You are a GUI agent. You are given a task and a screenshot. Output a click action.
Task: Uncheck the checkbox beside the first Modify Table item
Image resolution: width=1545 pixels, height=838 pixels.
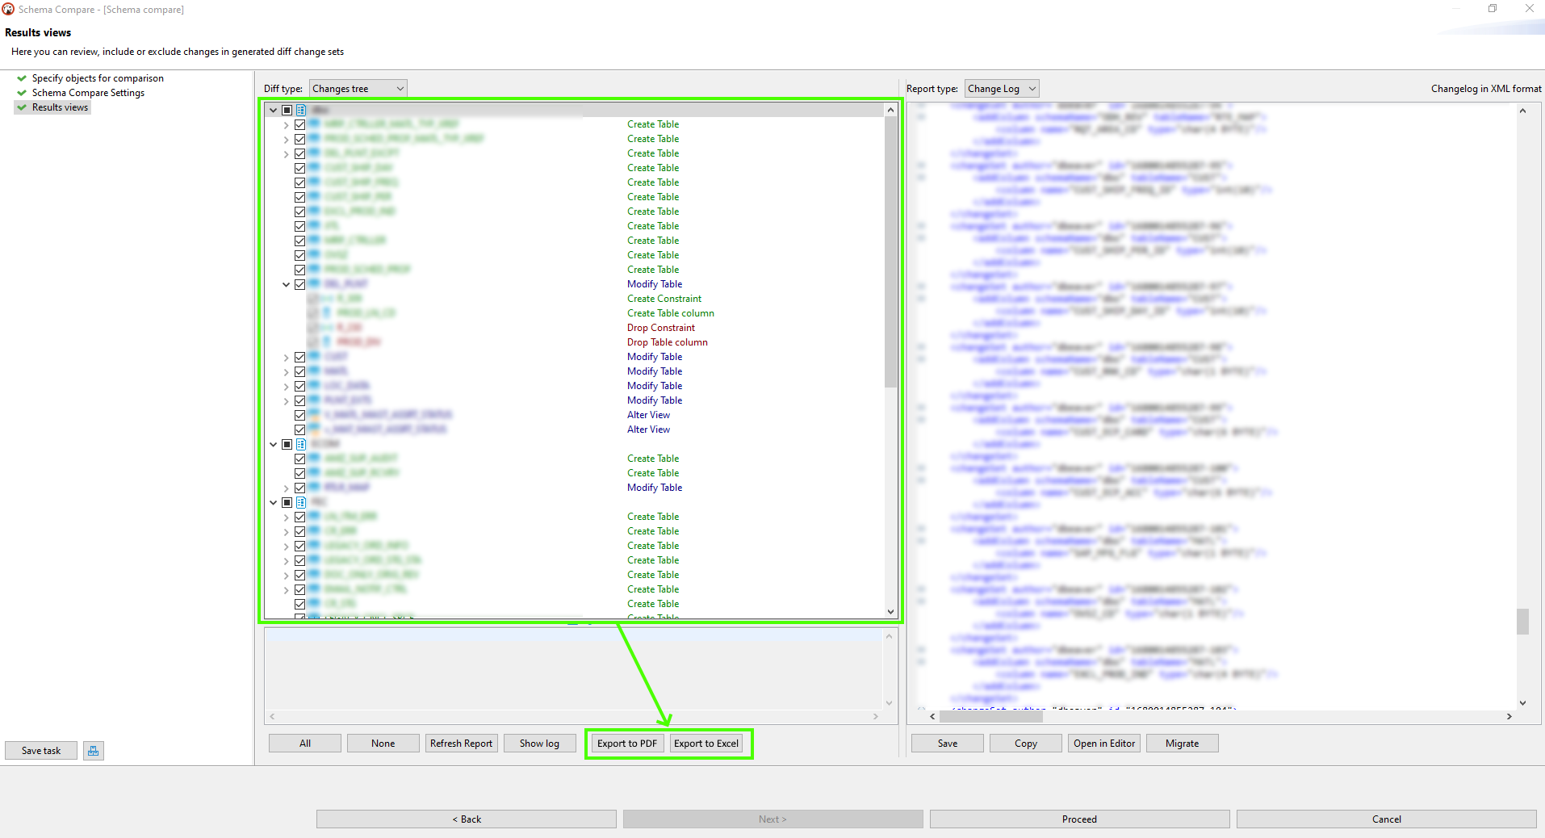[x=299, y=284]
